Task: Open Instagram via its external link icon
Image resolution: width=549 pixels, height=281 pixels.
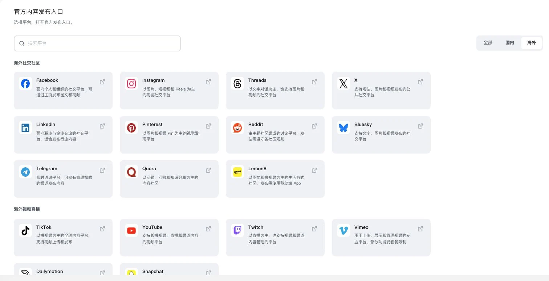Action: click(x=208, y=82)
